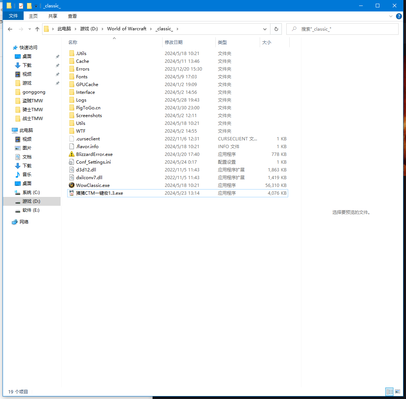Click the refresh button beside address bar

[x=276, y=29]
